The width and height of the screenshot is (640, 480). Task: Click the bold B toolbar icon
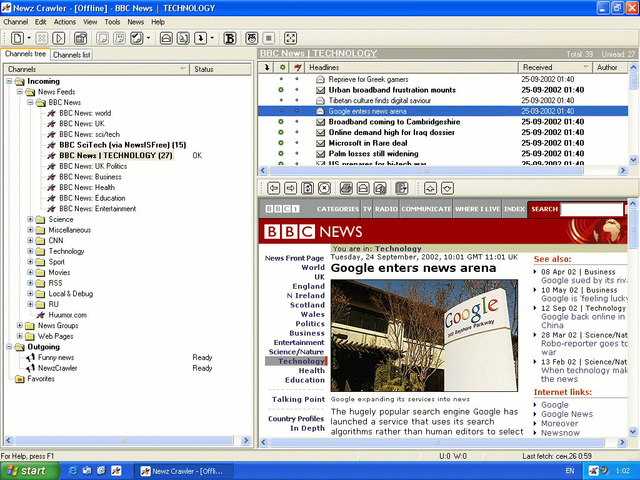230,38
